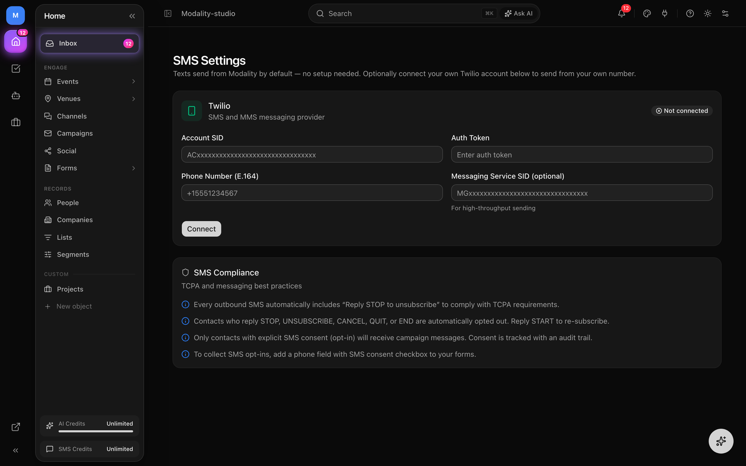Image resolution: width=746 pixels, height=466 pixels.
Task: Open the bot agents rail icon
Action: (15, 96)
